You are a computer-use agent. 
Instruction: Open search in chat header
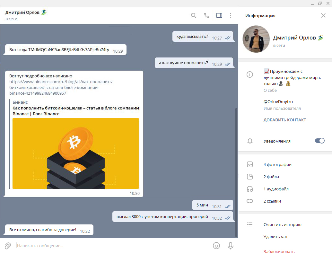tap(194, 15)
